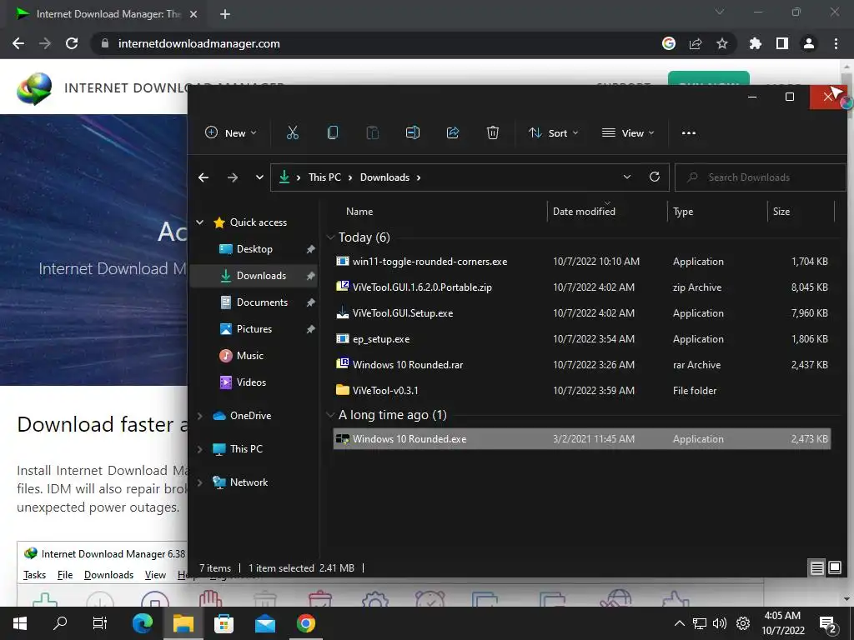Click the Paste icon in Explorer toolbar
This screenshot has width=854, height=640.
pyautogui.click(x=373, y=132)
